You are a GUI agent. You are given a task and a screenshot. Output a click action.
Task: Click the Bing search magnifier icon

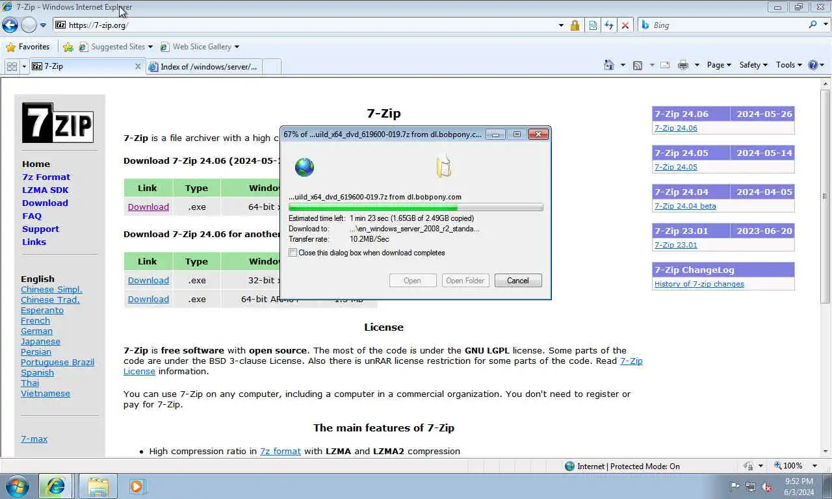[x=812, y=25]
